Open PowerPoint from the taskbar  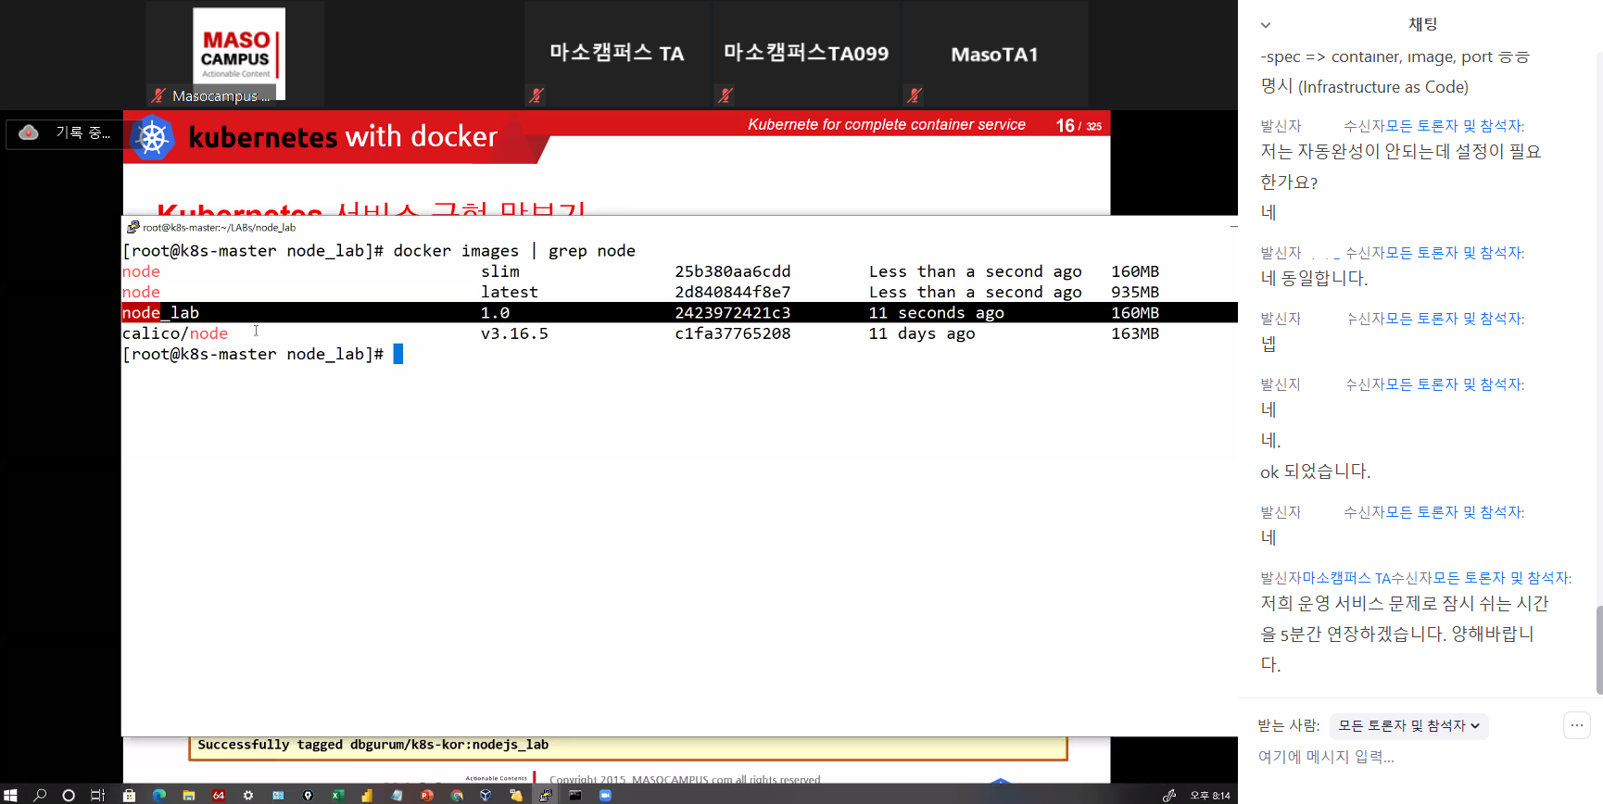click(x=426, y=795)
